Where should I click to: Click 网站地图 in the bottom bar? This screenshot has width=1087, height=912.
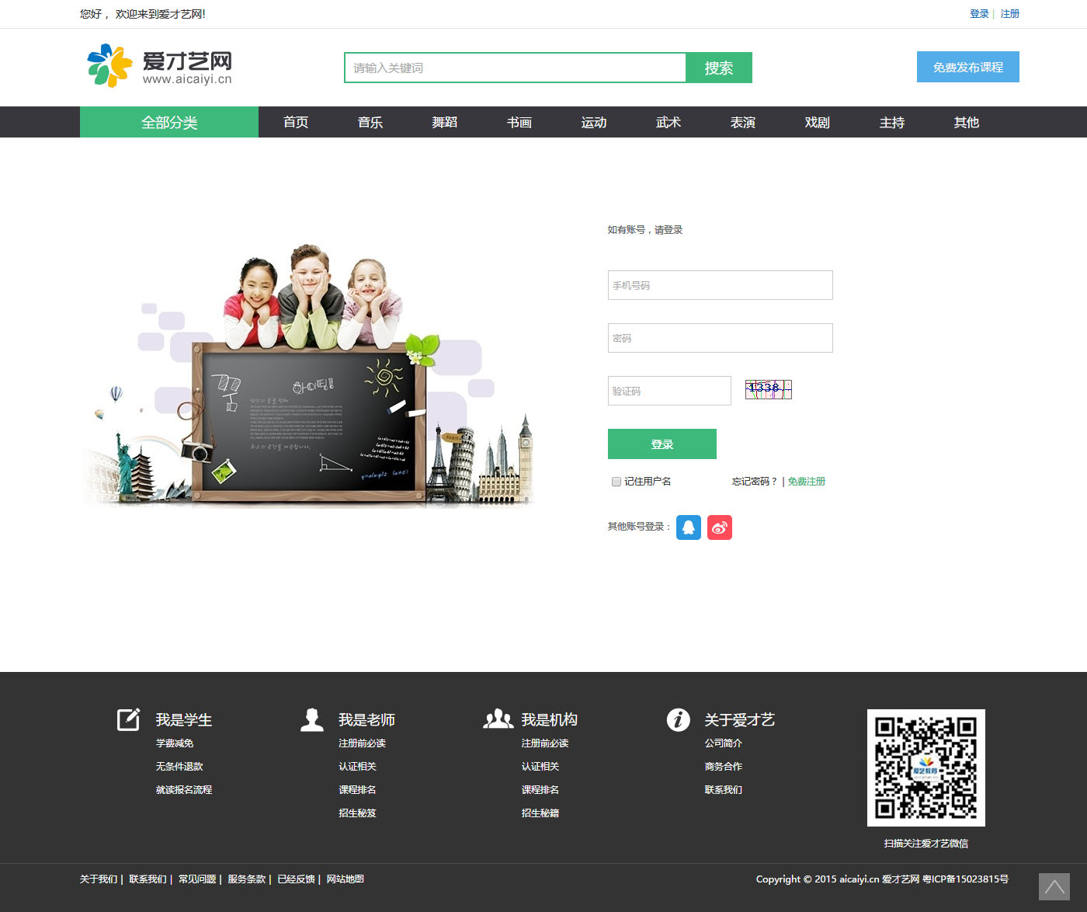pos(346,879)
